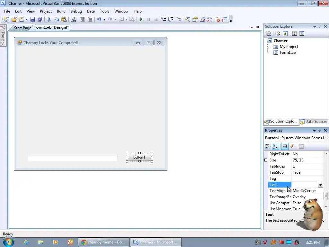Open the Project menu
329x247 pixels.
coord(46,11)
